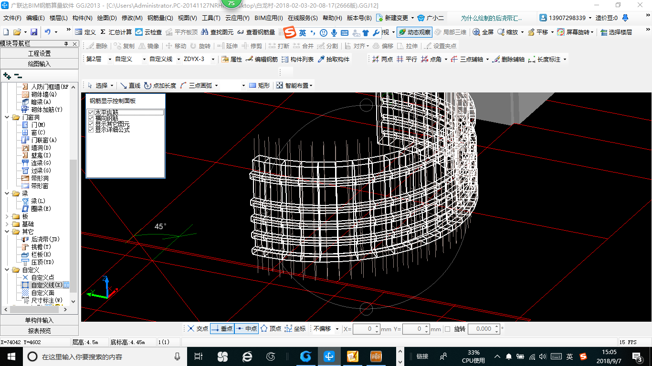Open Windows Start menu
Viewport: 652px width, 366px height.
point(11,356)
